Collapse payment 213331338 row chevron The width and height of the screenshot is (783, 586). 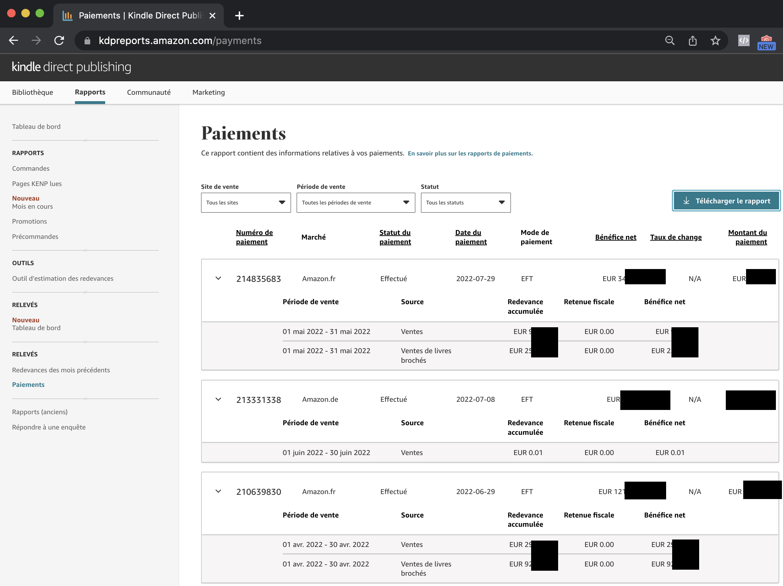click(218, 399)
